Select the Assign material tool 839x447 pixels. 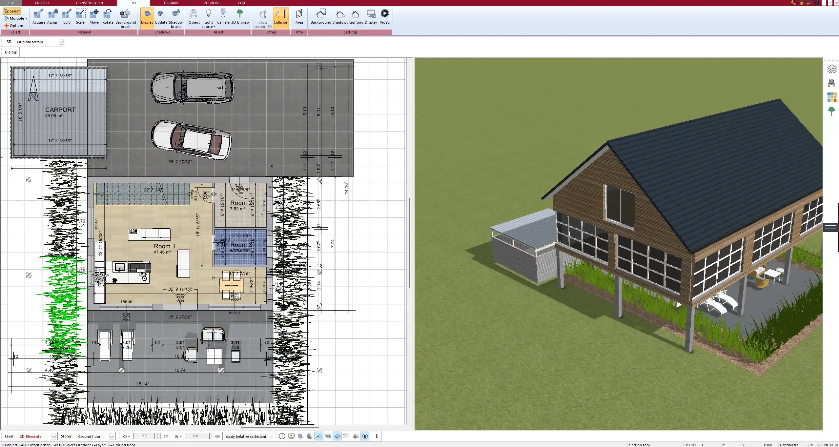52,16
